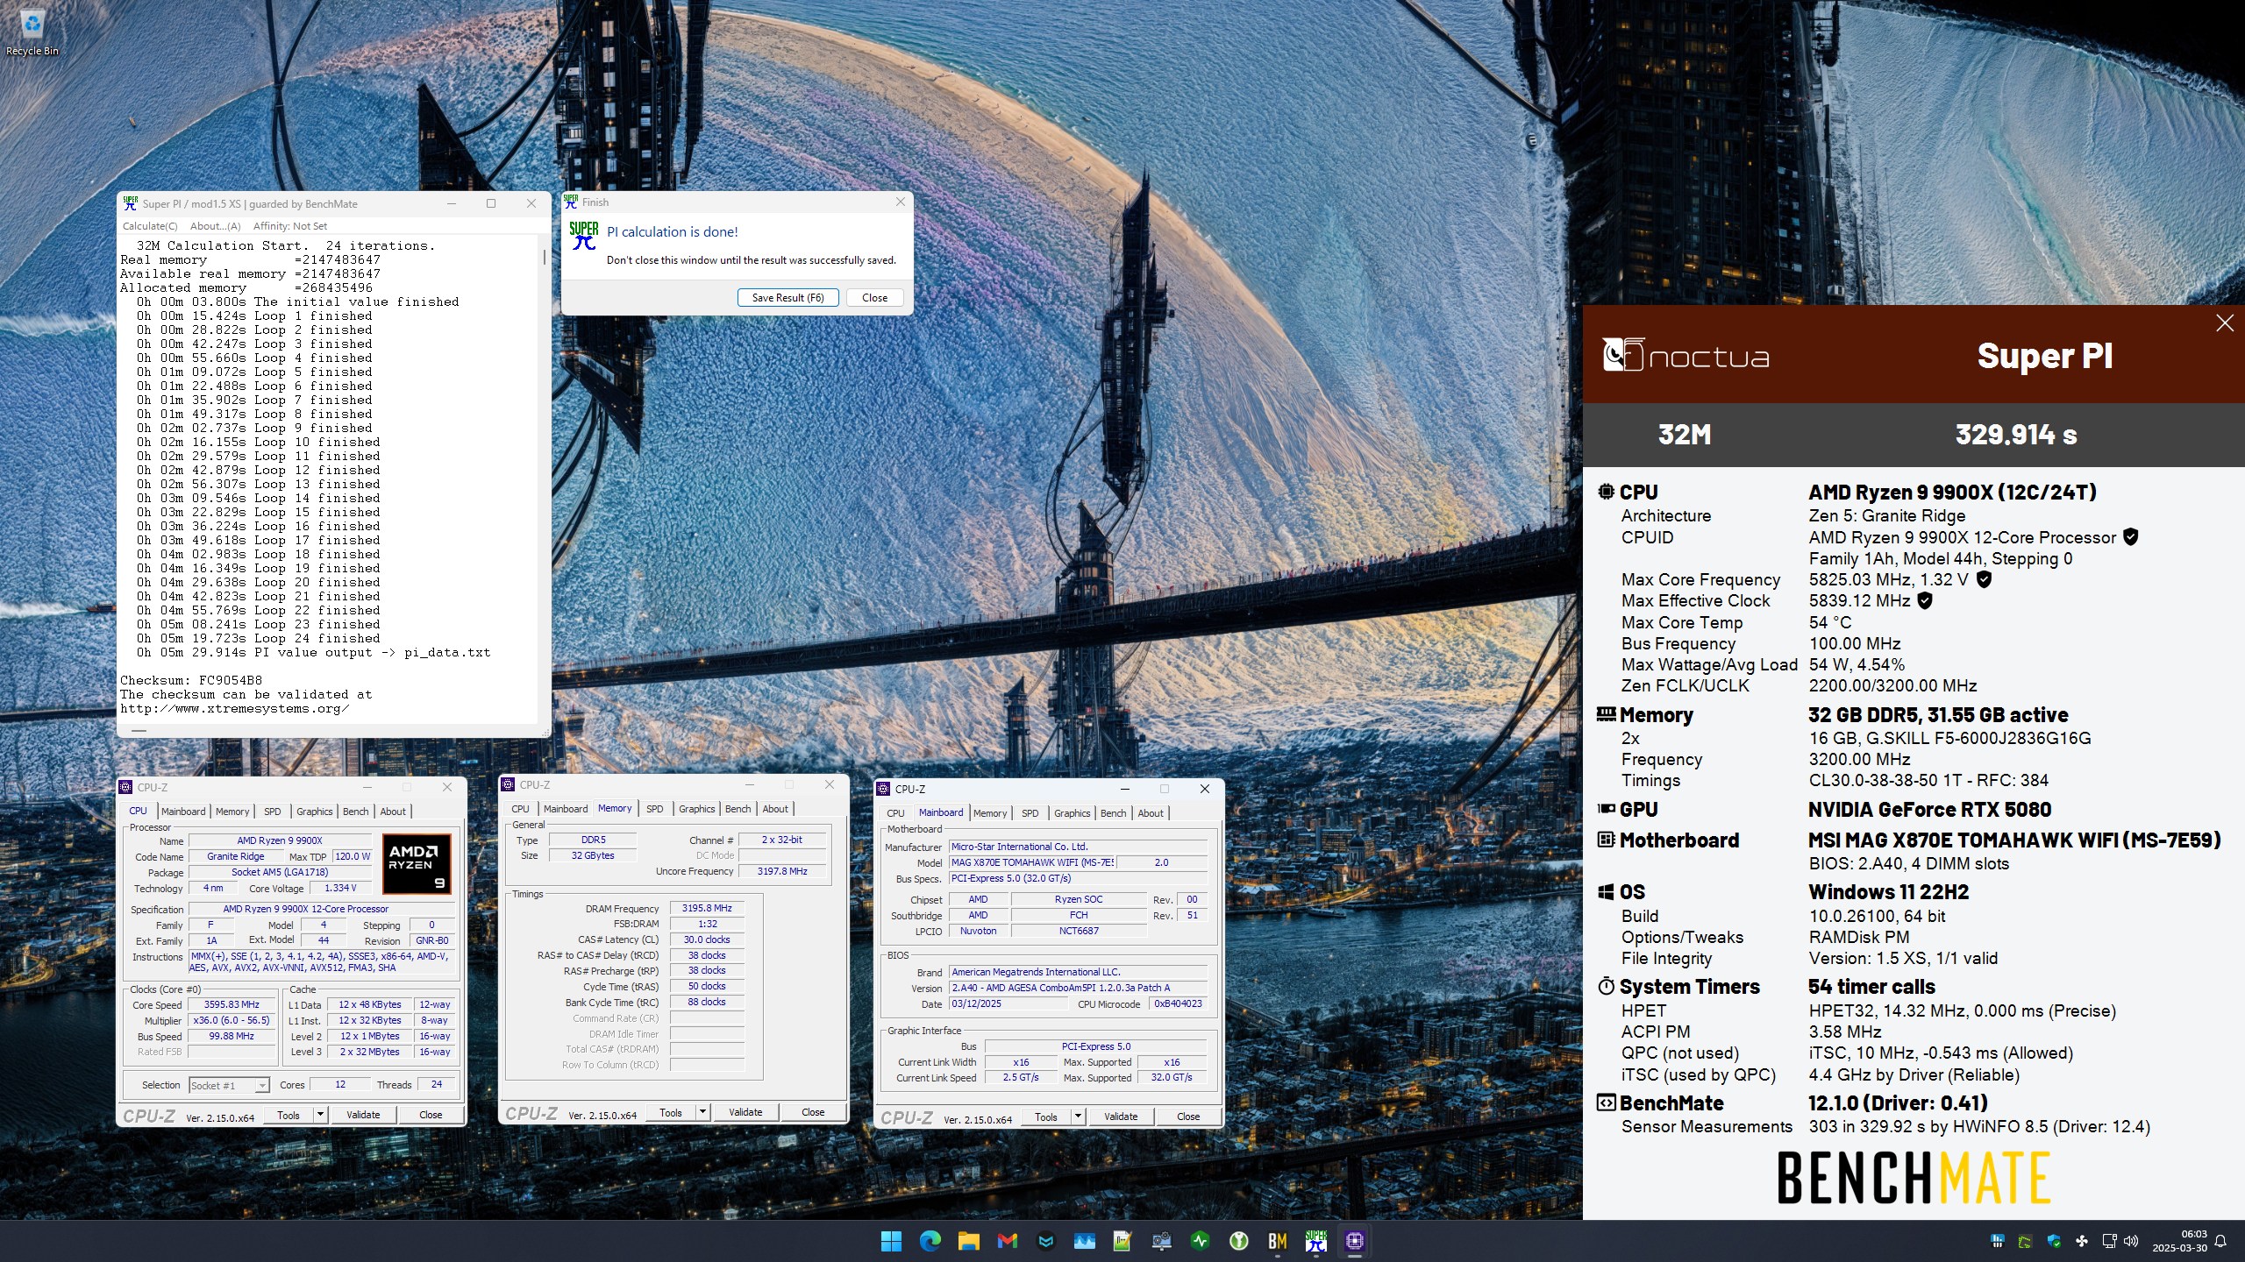Open the About tab in the Mainboard CPU-Z window
Image resolution: width=2245 pixels, height=1262 pixels.
(1151, 813)
